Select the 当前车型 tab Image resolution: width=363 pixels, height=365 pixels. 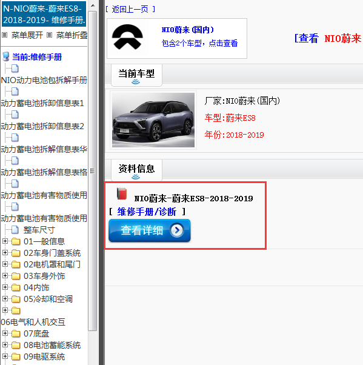click(x=136, y=75)
